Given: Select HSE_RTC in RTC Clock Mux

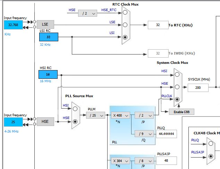Looking at the screenshot, I should pos(125,12).
